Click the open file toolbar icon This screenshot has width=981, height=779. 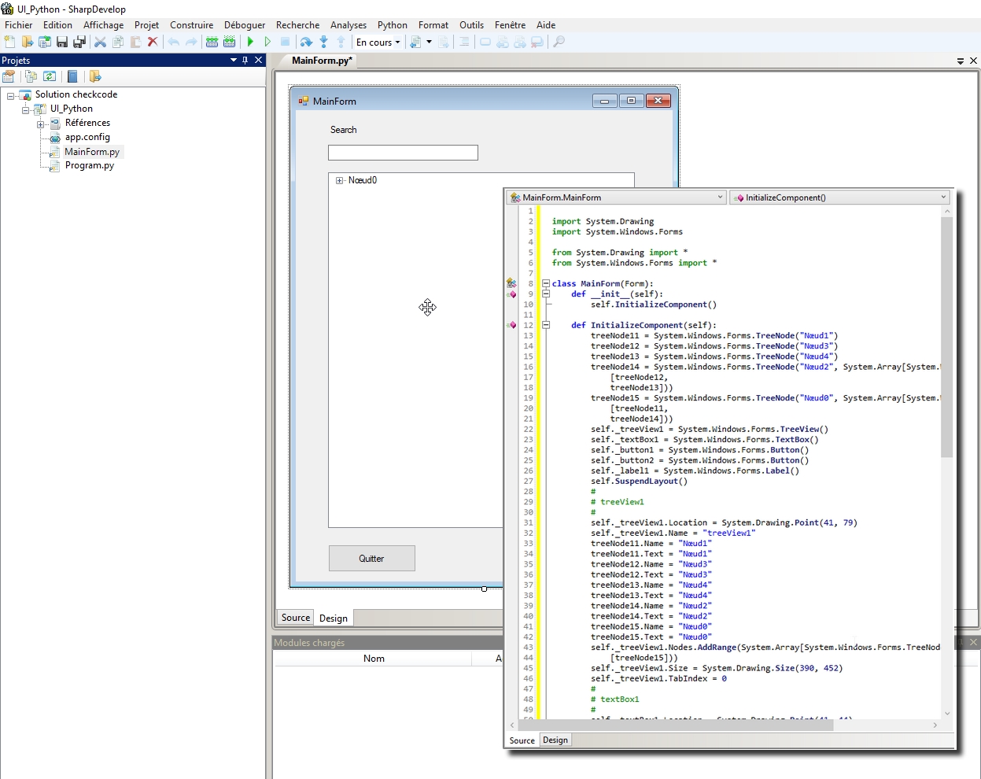(x=28, y=42)
